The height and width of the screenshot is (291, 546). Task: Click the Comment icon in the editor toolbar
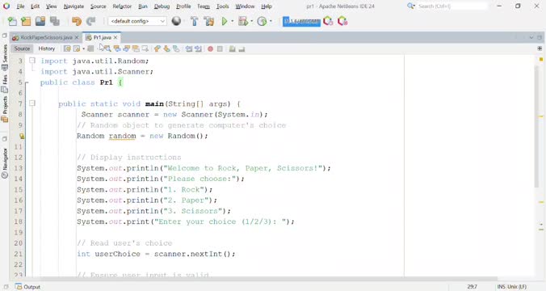pos(232,48)
